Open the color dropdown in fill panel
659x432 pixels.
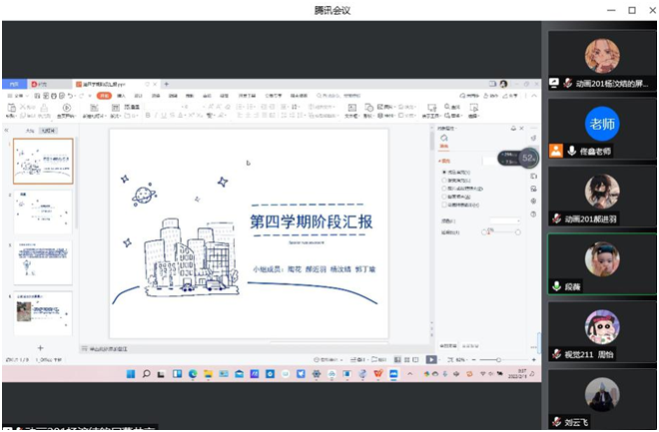coord(502,220)
